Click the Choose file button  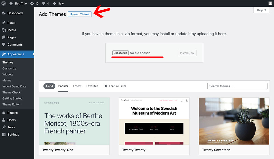(120, 53)
